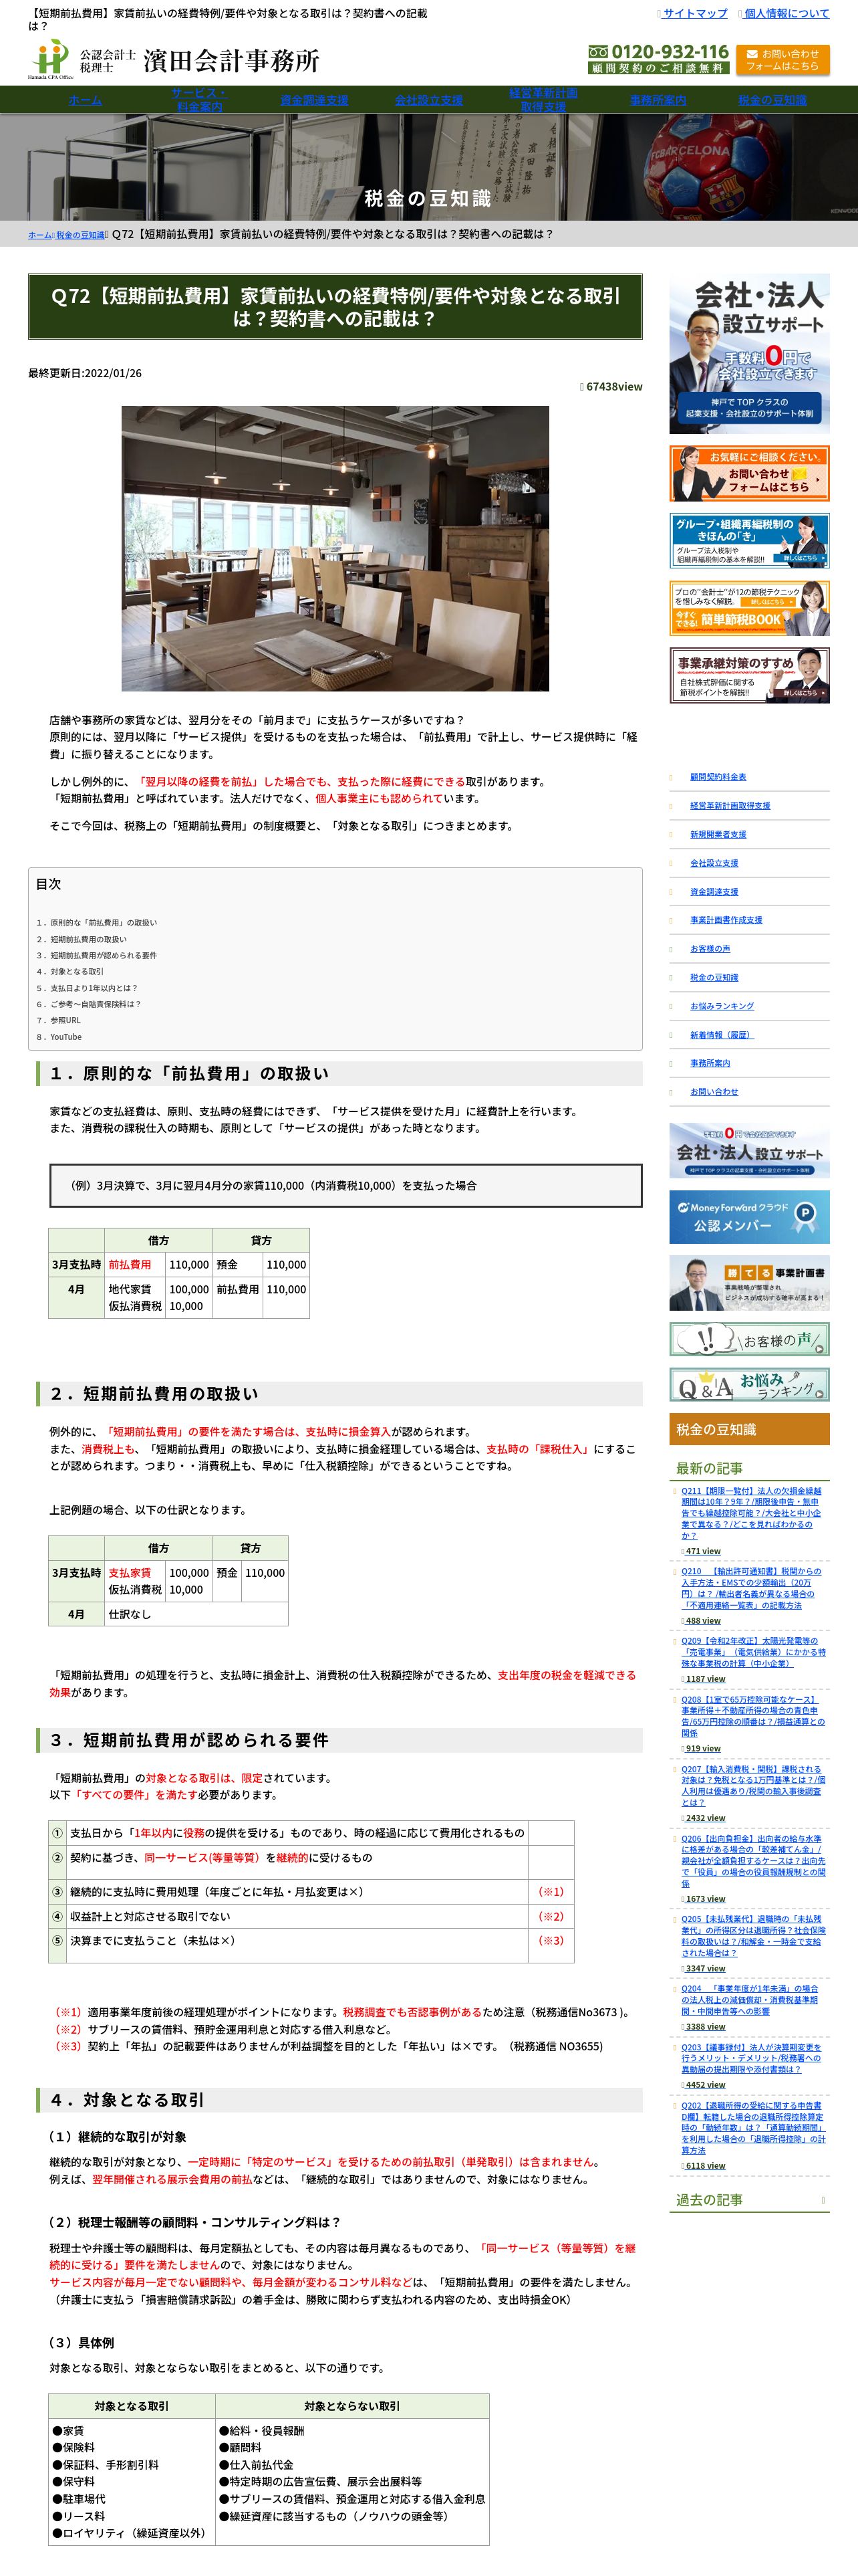Open article Q210 輸出許可通知書
Viewport: 858px width, 2576px height.
pos(751,1588)
